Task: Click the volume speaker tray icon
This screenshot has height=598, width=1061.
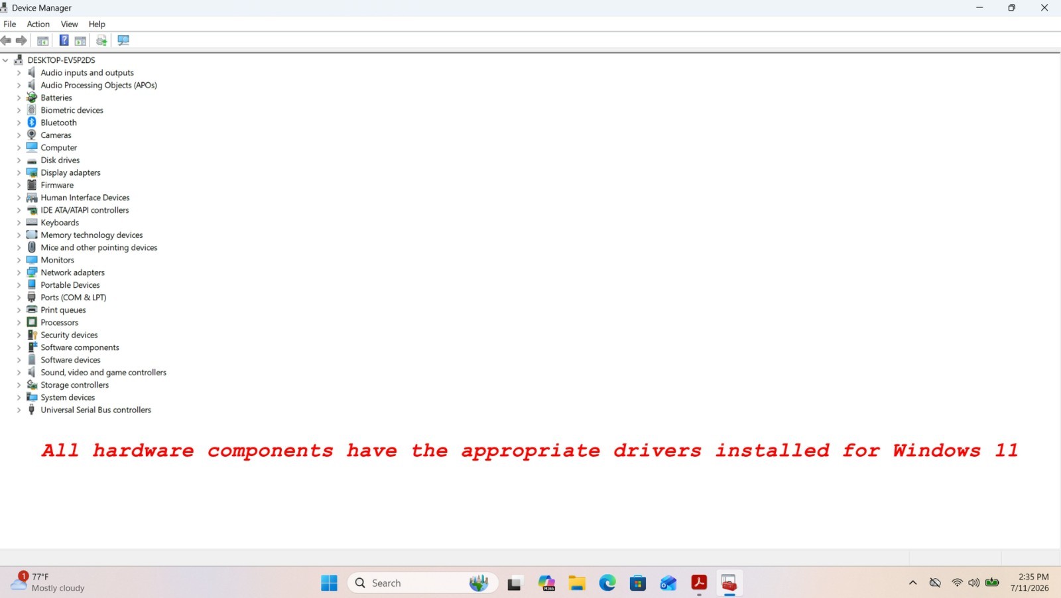Action: coord(973,583)
